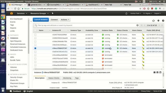The height and width of the screenshot is (93, 166).
Task: Sort by the Instance State column header
Action: point(107,30)
